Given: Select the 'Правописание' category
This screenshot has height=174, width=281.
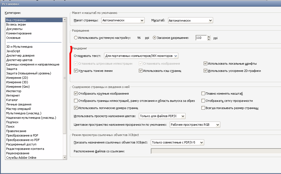Looking at the screenshot, I should pyautogui.click(x=16, y=131).
